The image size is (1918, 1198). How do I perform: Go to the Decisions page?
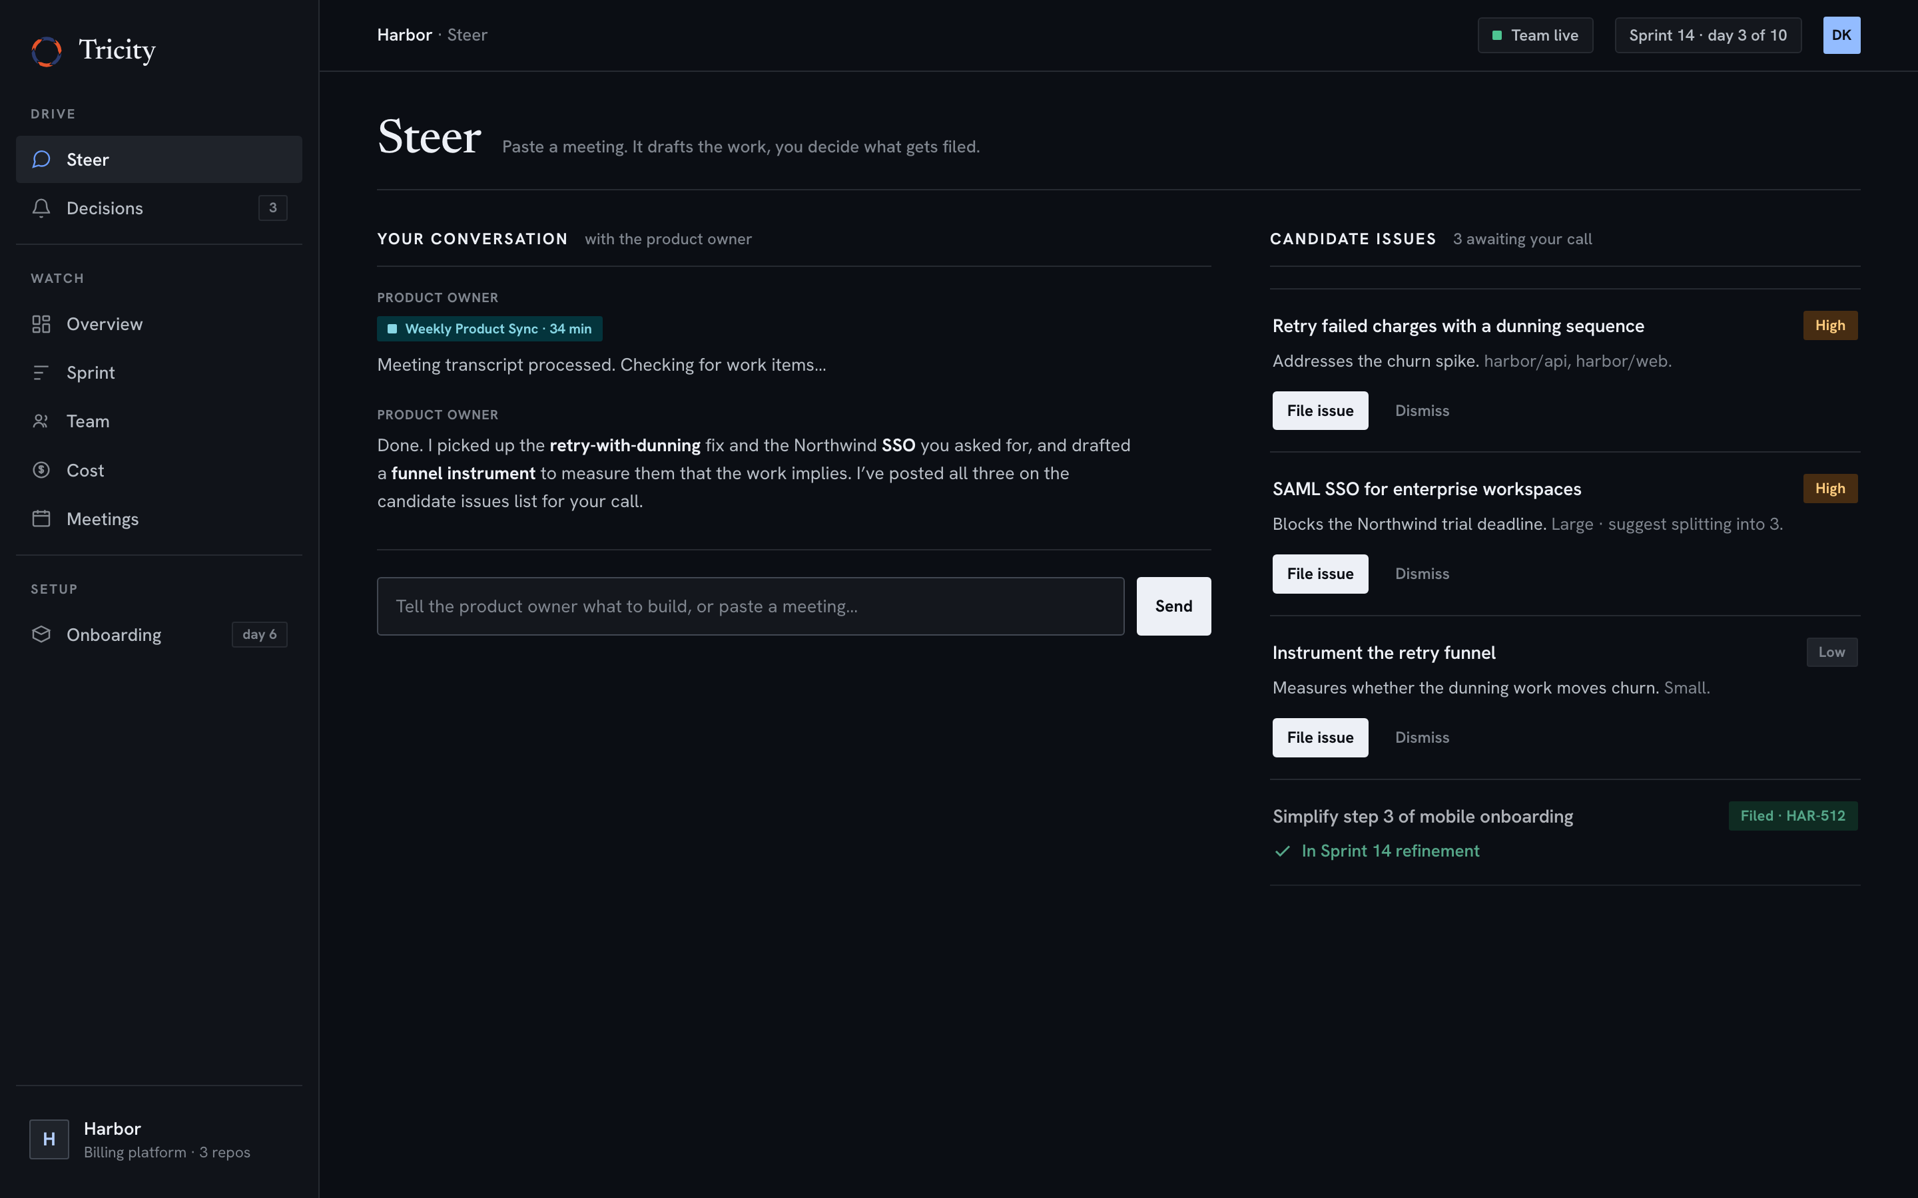pos(159,208)
